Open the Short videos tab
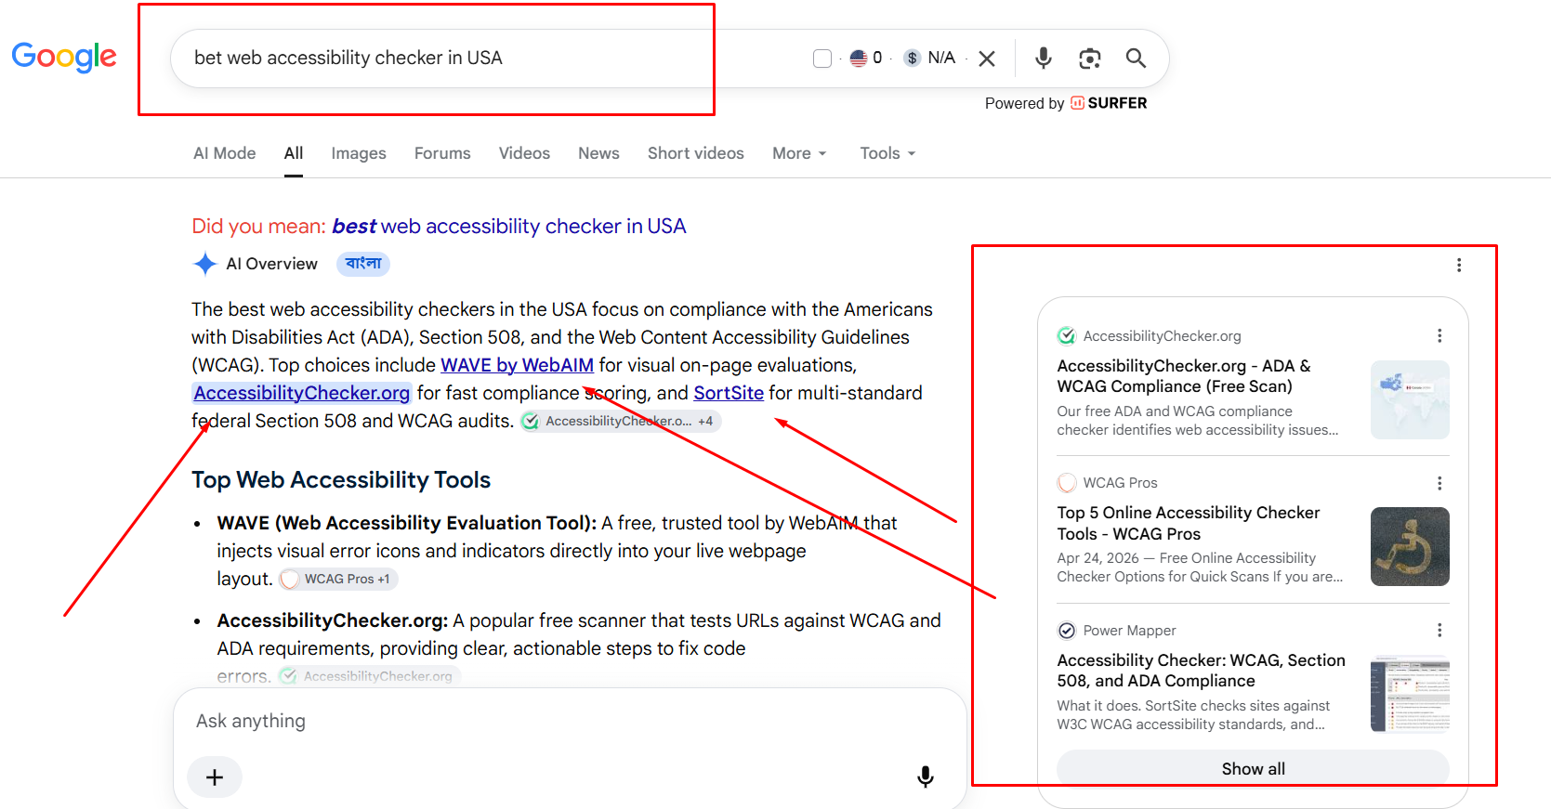The height and width of the screenshot is (809, 1551). 696,153
